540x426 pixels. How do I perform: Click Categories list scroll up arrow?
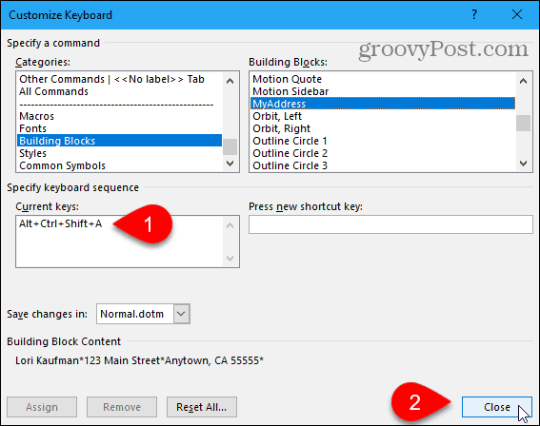[x=230, y=81]
